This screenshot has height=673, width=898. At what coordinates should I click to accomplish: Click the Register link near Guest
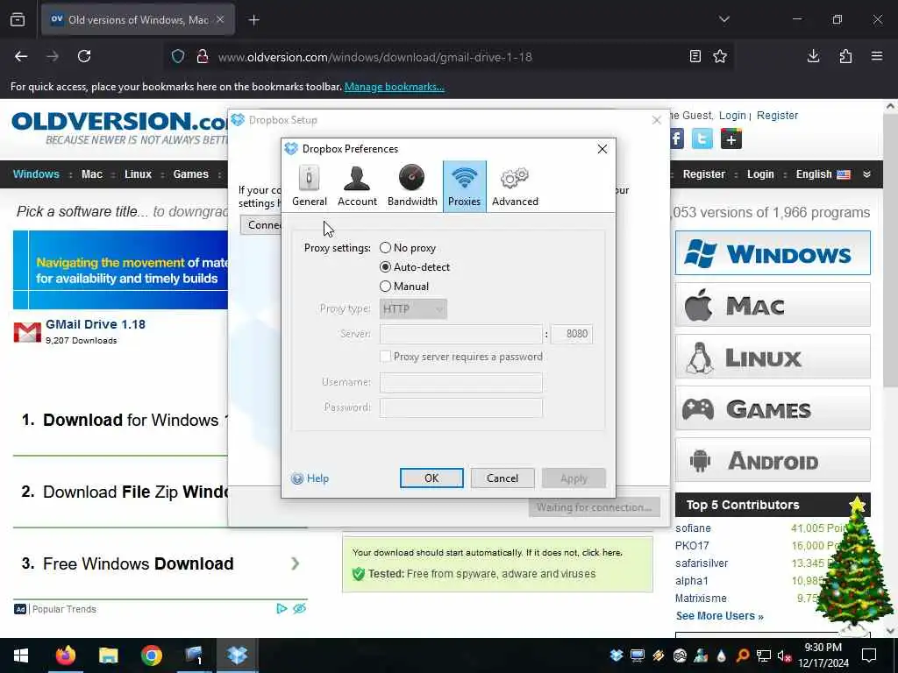pyautogui.click(x=777, y=116)
